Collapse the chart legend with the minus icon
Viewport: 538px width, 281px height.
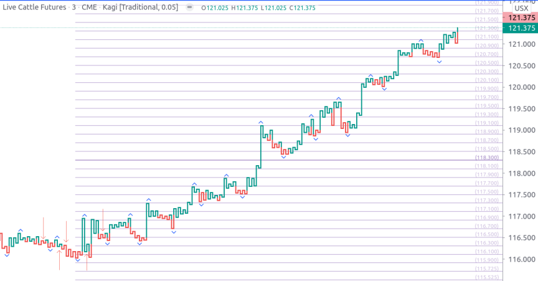tap(189, 7)
